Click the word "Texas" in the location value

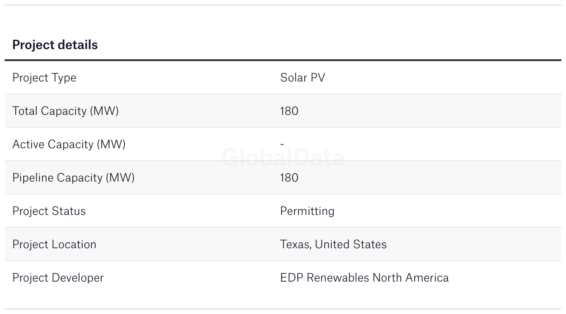pos(295,245)
